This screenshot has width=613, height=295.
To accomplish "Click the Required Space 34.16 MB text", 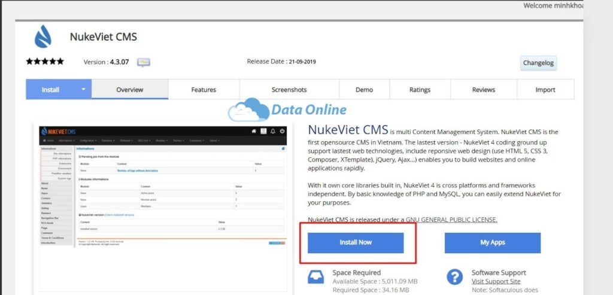I will pyautogui.click(x=371, y=290).
